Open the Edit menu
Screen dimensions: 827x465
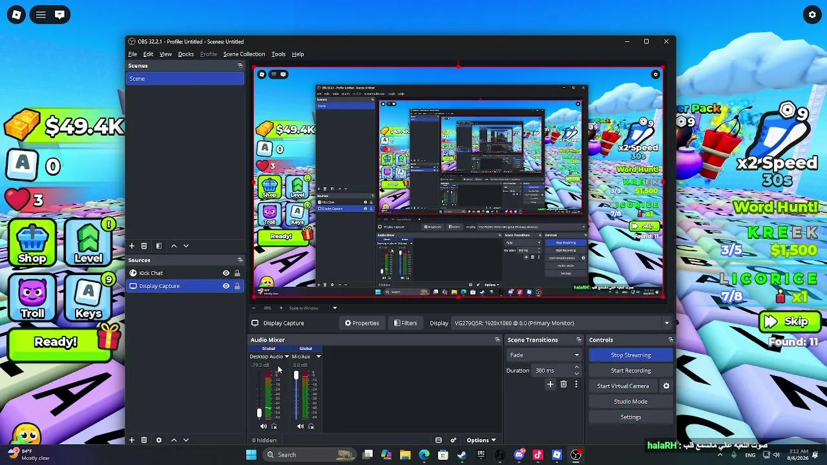point(148,54)
